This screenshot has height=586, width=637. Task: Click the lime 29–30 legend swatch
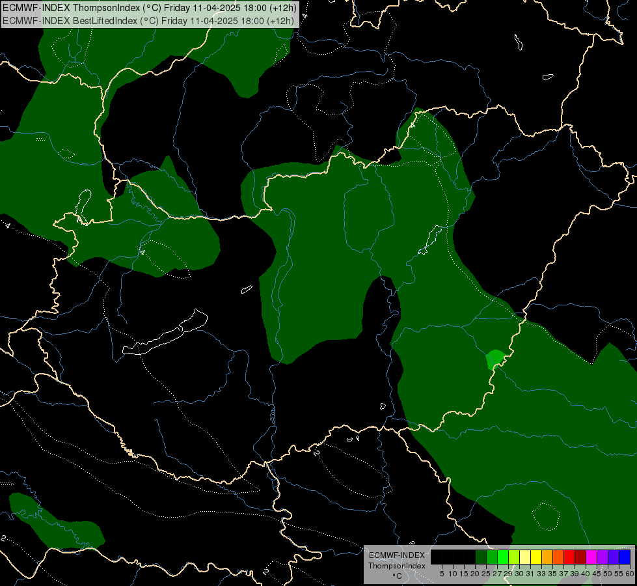514,557
